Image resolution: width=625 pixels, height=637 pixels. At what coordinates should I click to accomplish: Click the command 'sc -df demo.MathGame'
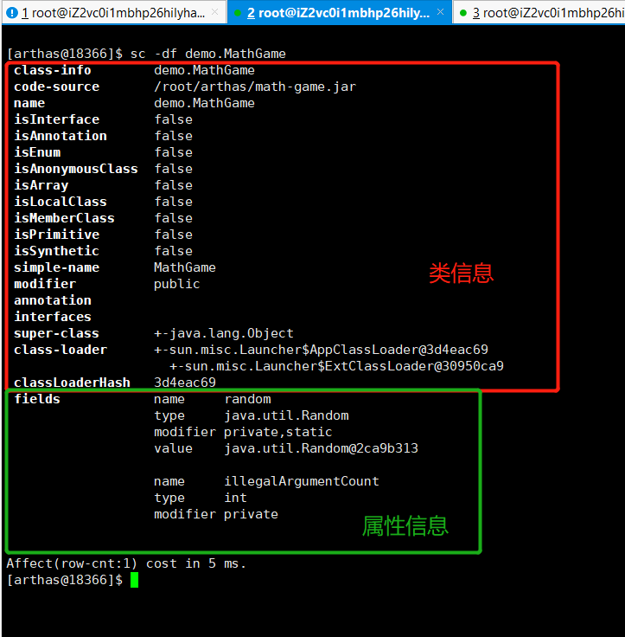207,54
